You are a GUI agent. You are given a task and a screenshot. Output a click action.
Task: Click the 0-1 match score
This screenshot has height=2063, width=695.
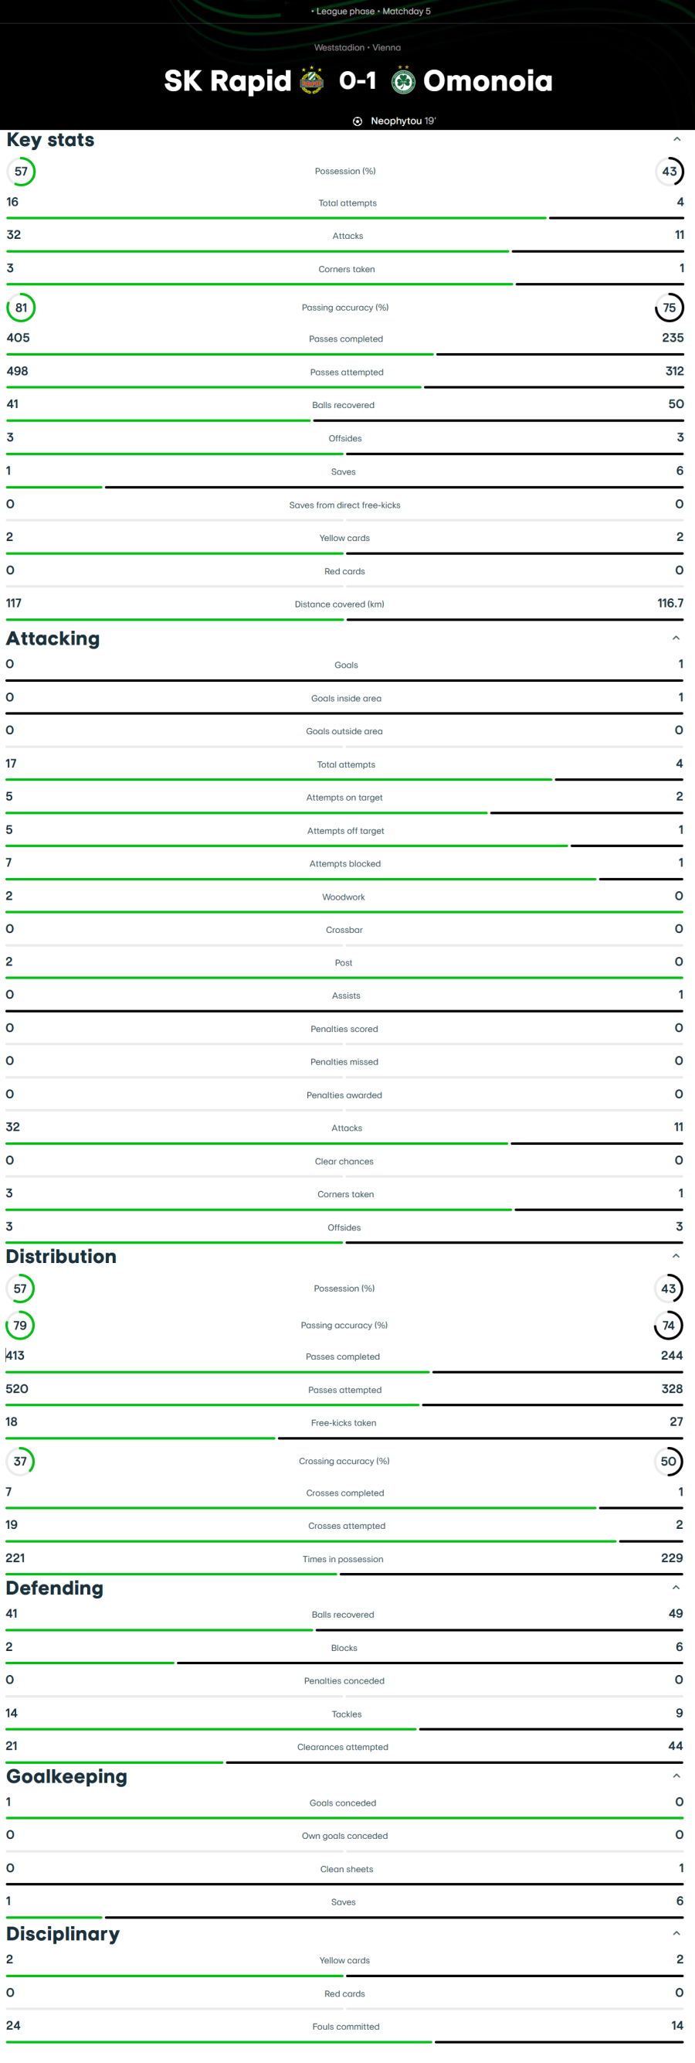(x=358, y=81)
